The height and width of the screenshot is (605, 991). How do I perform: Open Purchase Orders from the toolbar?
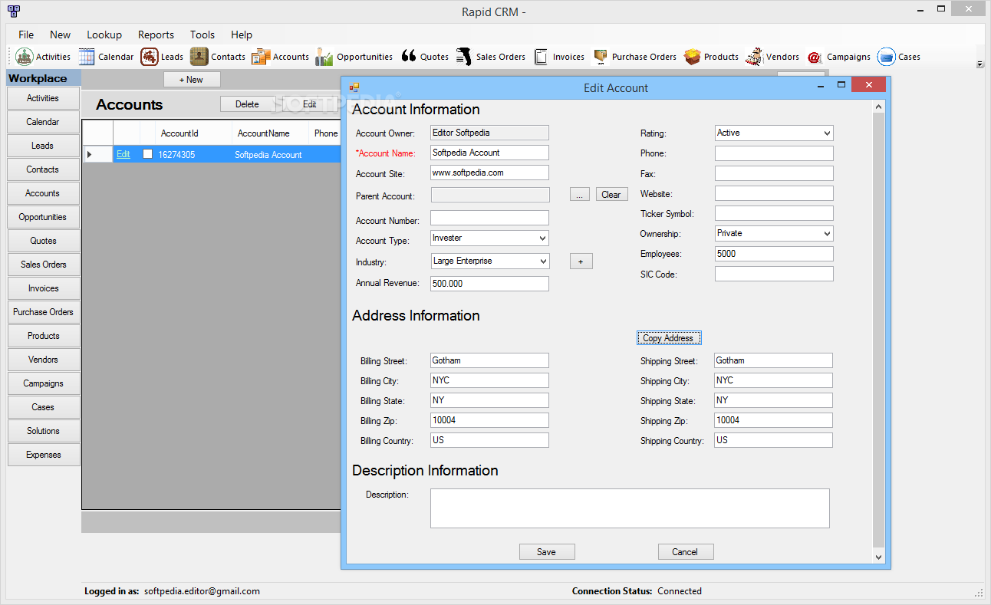pyautogui.click(x=634, y=57)
